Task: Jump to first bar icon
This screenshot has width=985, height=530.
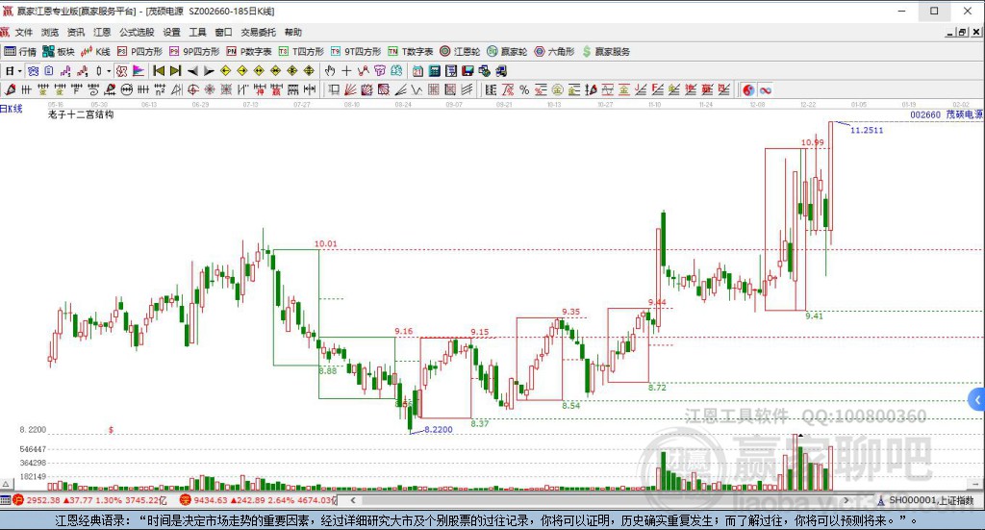Action: pos(159,71)
